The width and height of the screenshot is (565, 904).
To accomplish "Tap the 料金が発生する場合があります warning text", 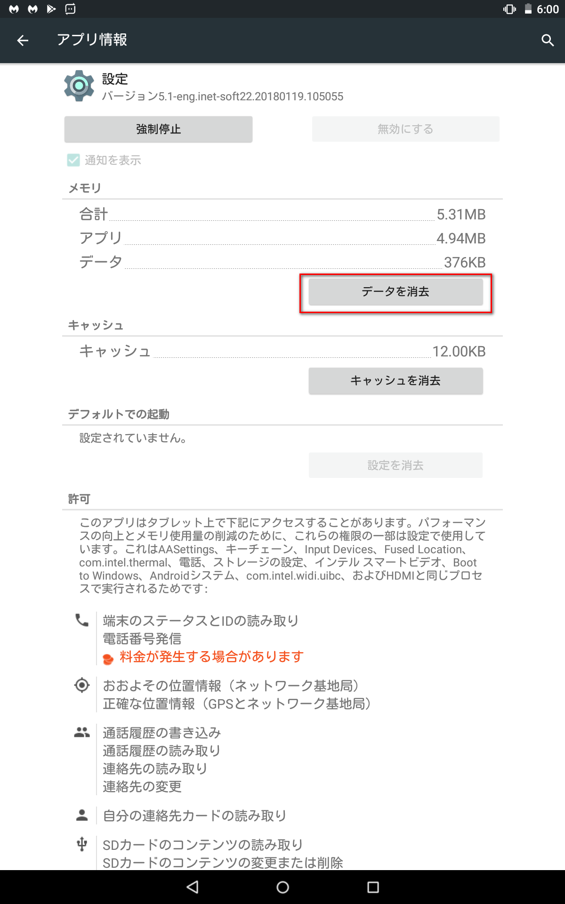I will pyautogui.click(x=211, y=656).
